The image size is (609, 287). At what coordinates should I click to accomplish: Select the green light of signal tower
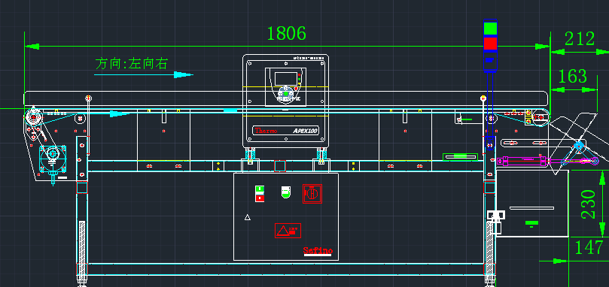click(x=490, y=29)
